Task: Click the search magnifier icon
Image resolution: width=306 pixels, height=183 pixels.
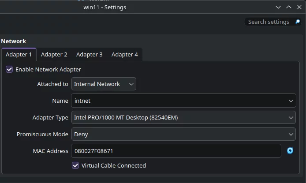Action: pyautogui.click(x=298, y=22)
